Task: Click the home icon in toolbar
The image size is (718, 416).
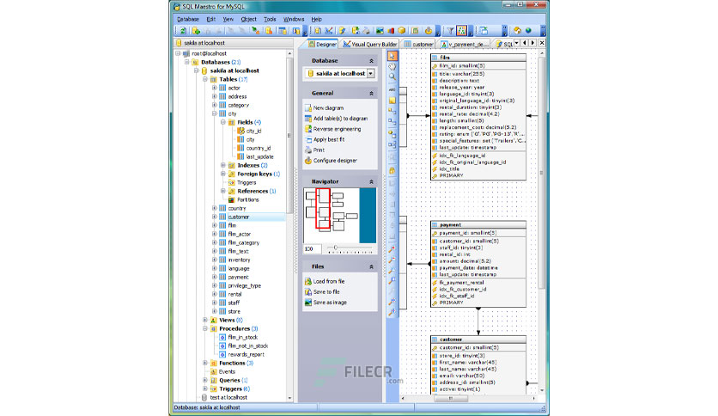Action: (x=517, y=31)
